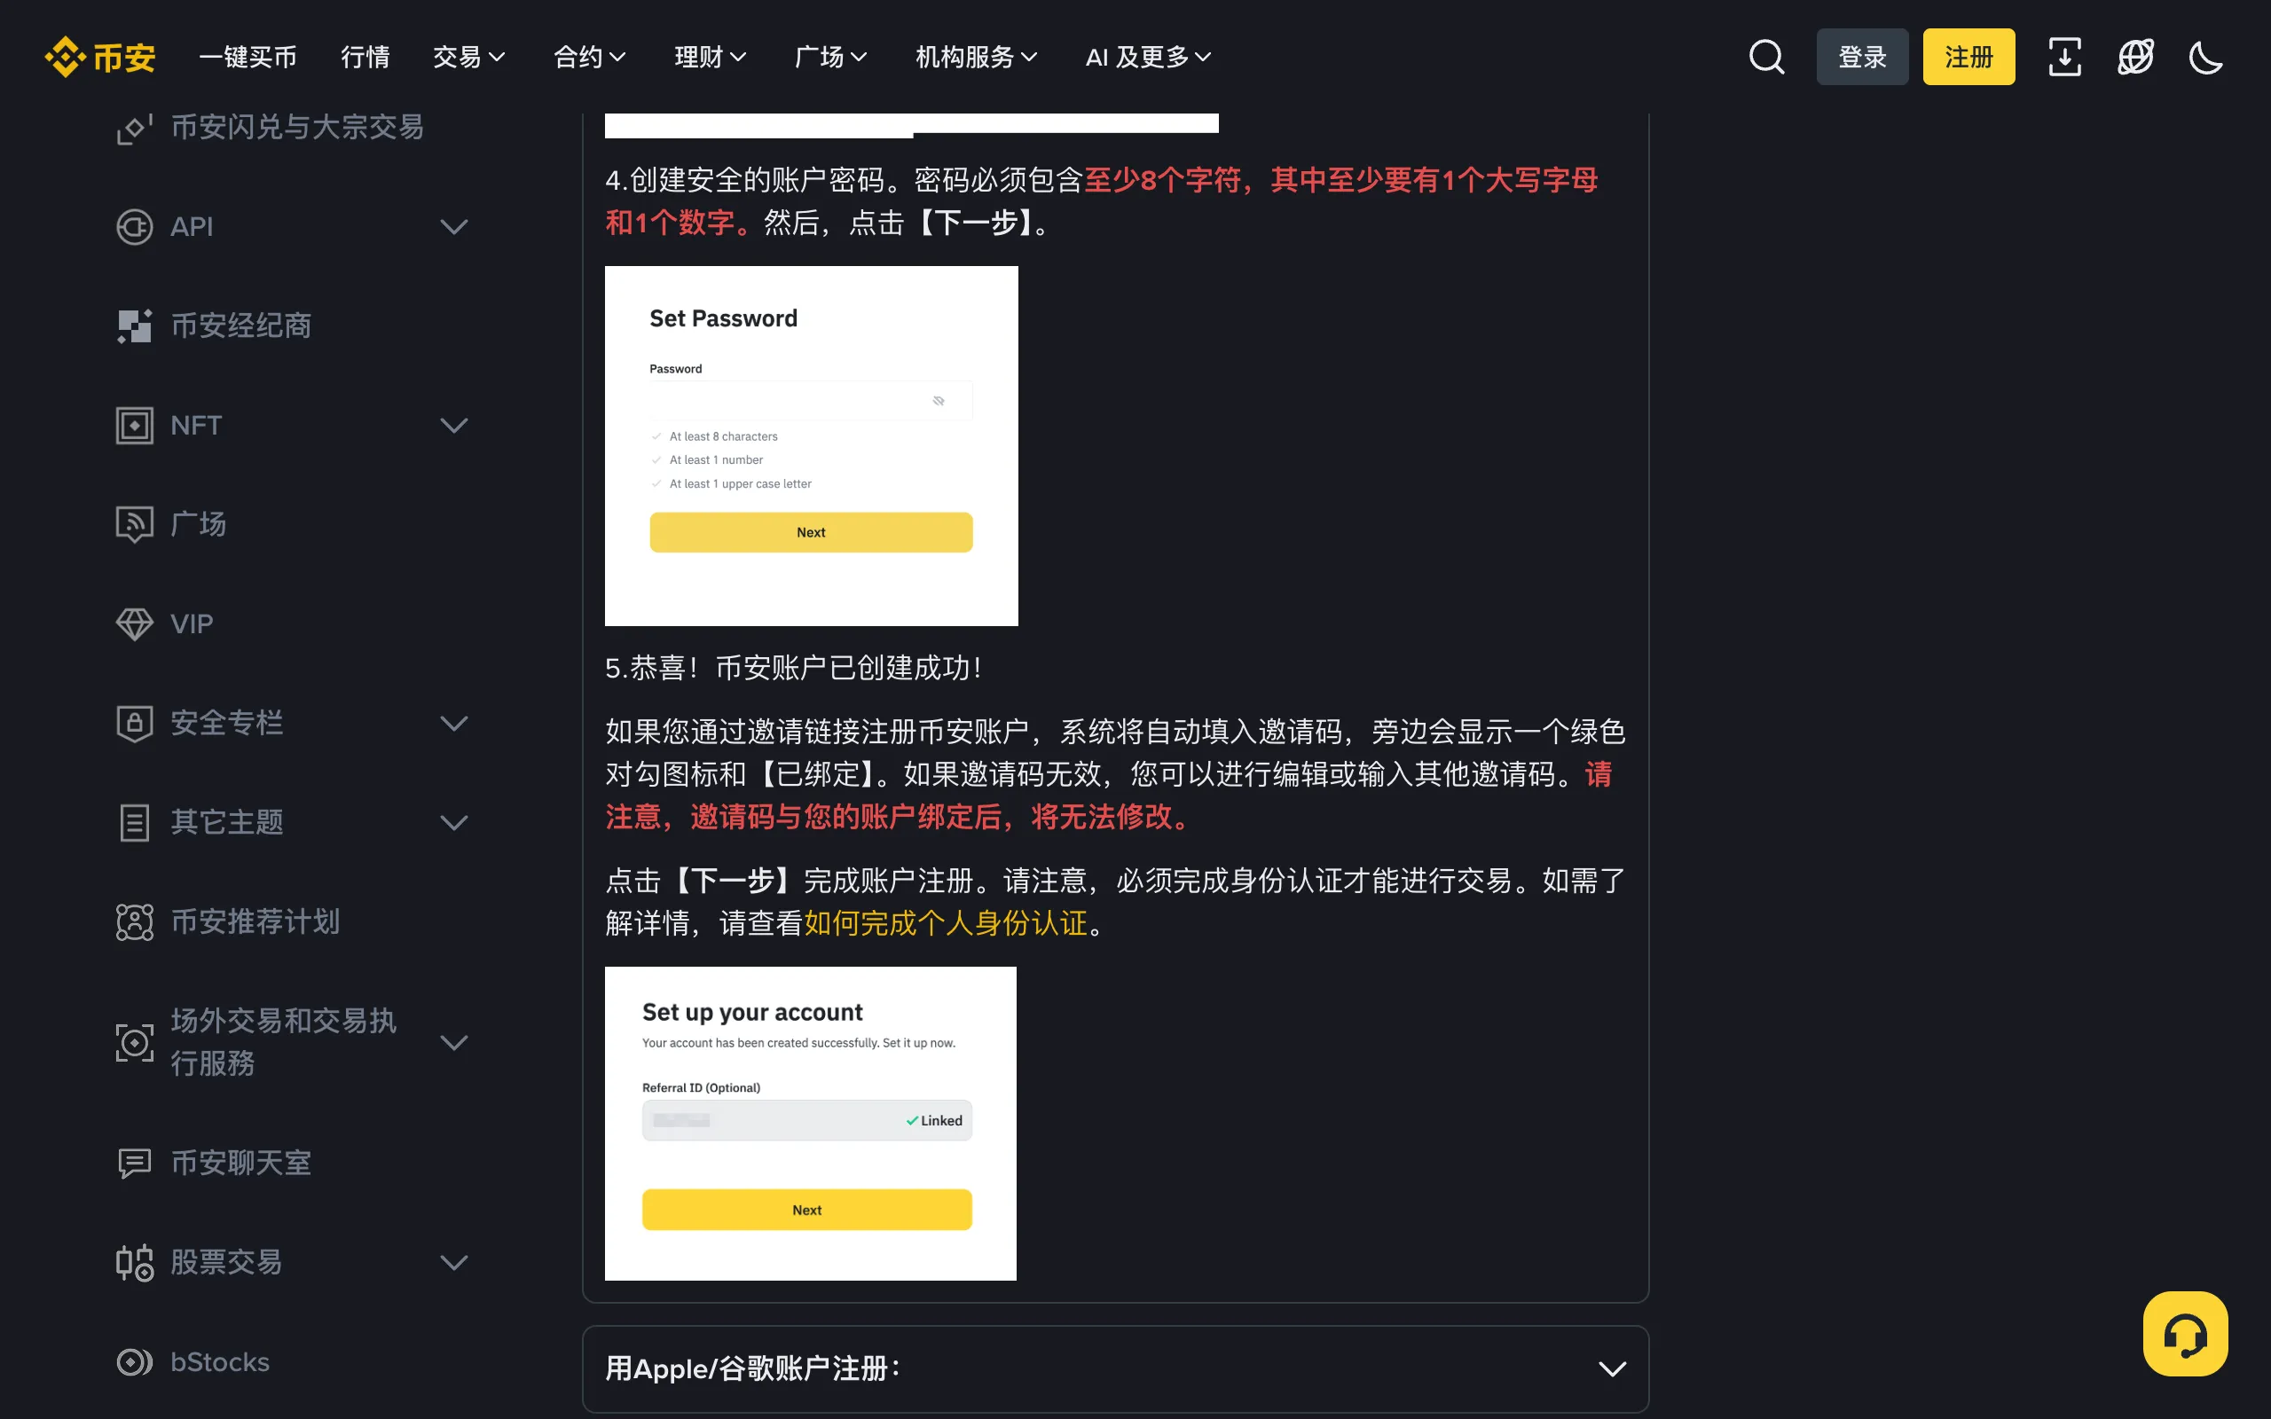Open the 机构服务 dropdown menu
2271x1419 pixels.
coord(976,58)
